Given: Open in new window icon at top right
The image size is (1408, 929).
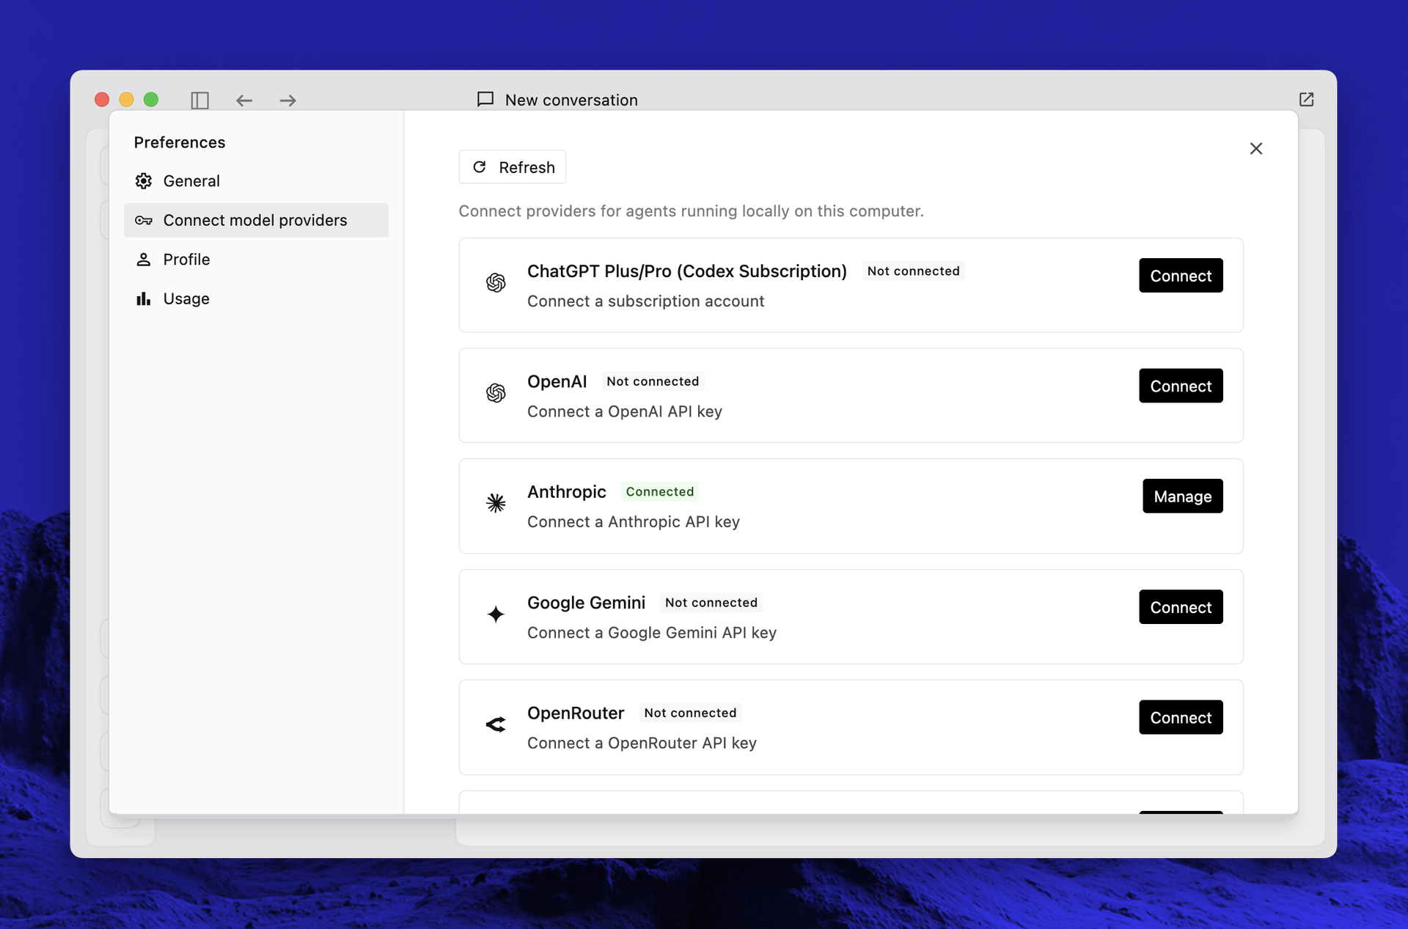Looking at the screenshot, I should (1306, 99).
